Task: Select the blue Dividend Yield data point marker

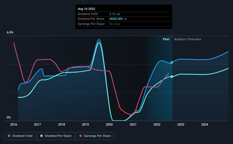Action: coord(172,63)
